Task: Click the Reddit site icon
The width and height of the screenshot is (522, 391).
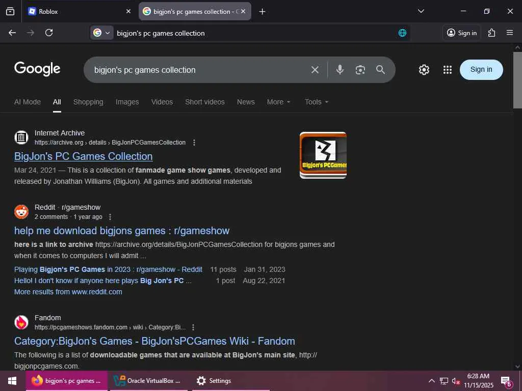Action: [x=21, y=212]
